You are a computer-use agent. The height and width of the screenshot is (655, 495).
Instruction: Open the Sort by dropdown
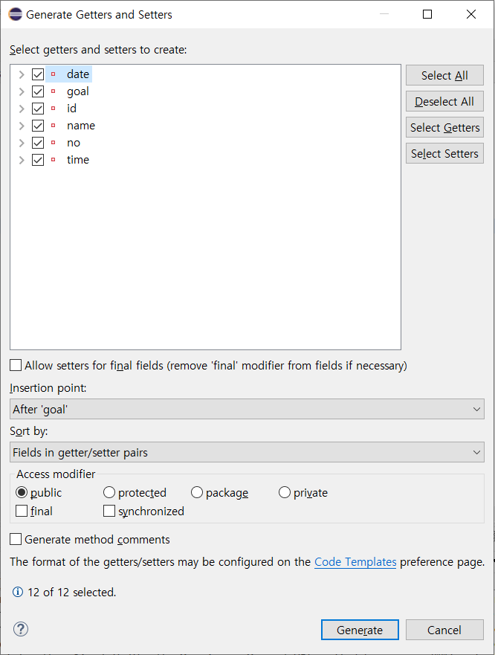[247, 452]
